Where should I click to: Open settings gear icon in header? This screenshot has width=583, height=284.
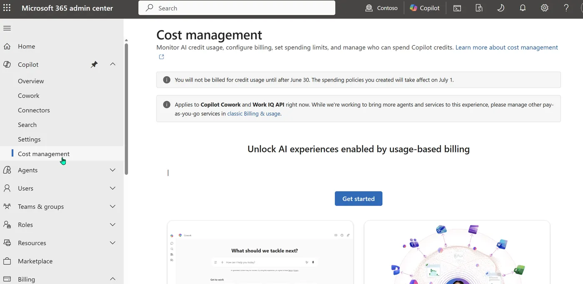544,8
